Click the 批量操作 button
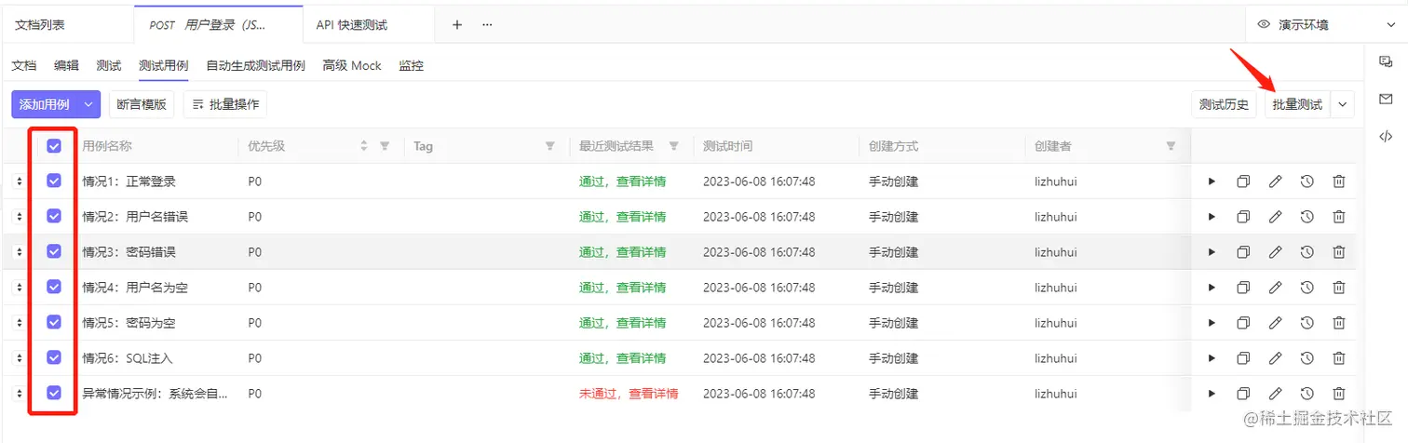Screen dimensions: 1408x443 tap(225, 104)
